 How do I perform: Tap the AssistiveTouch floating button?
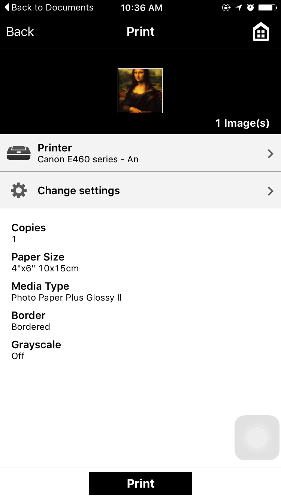click(257, 437)
